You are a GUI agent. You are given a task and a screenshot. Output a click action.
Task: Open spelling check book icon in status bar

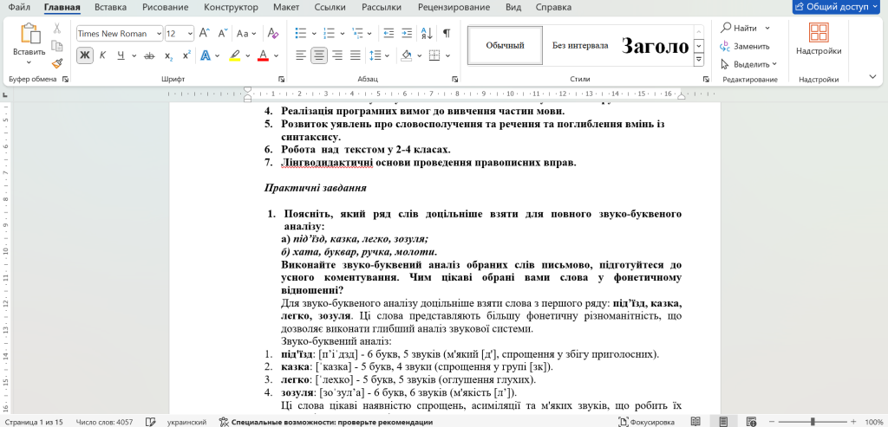(x=151, y=422)
